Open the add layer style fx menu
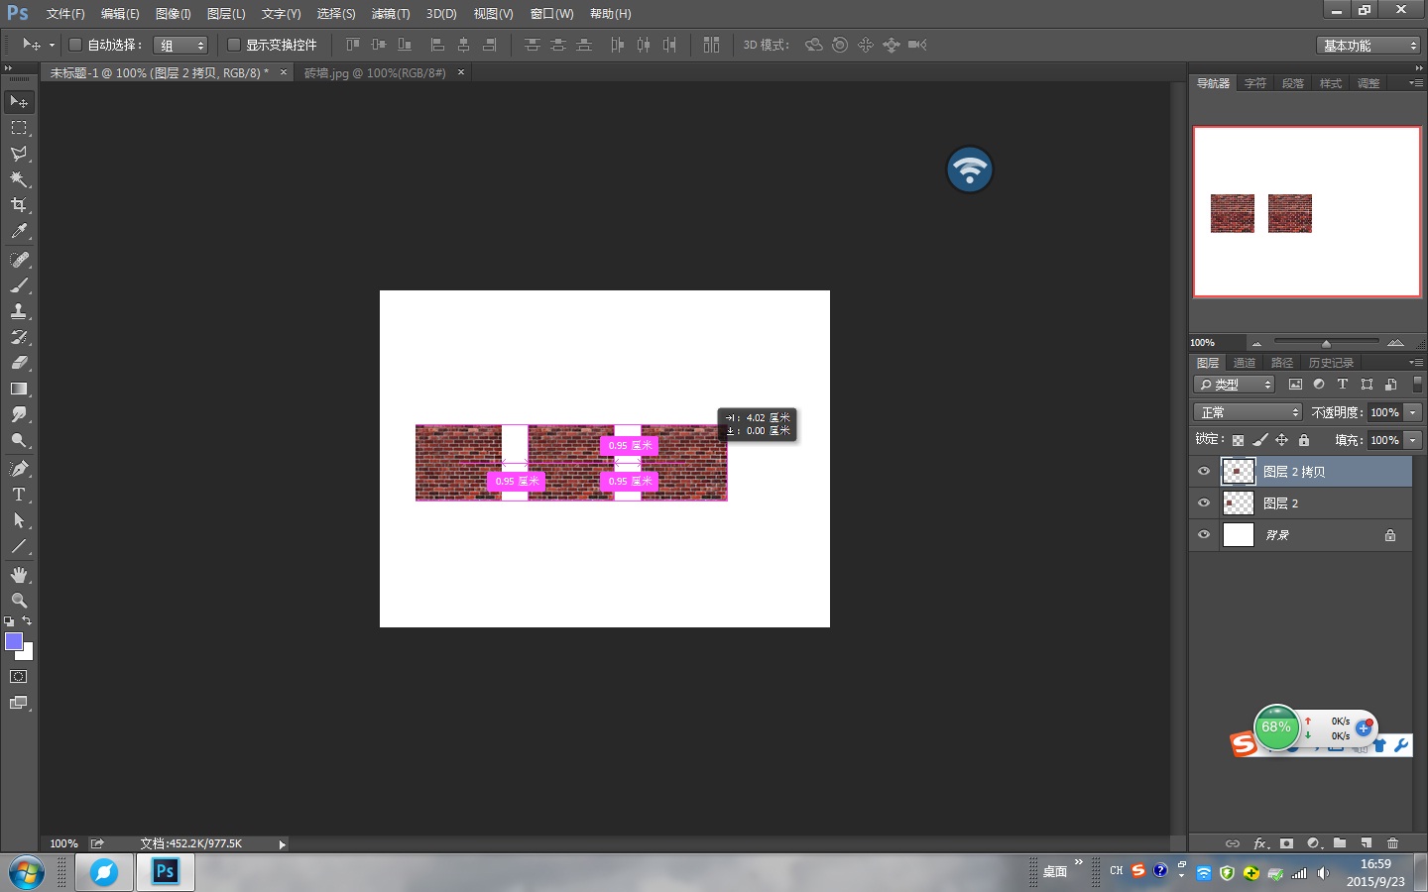The height and width of the screenshot is (892, 1428). tap(1259, 843)
